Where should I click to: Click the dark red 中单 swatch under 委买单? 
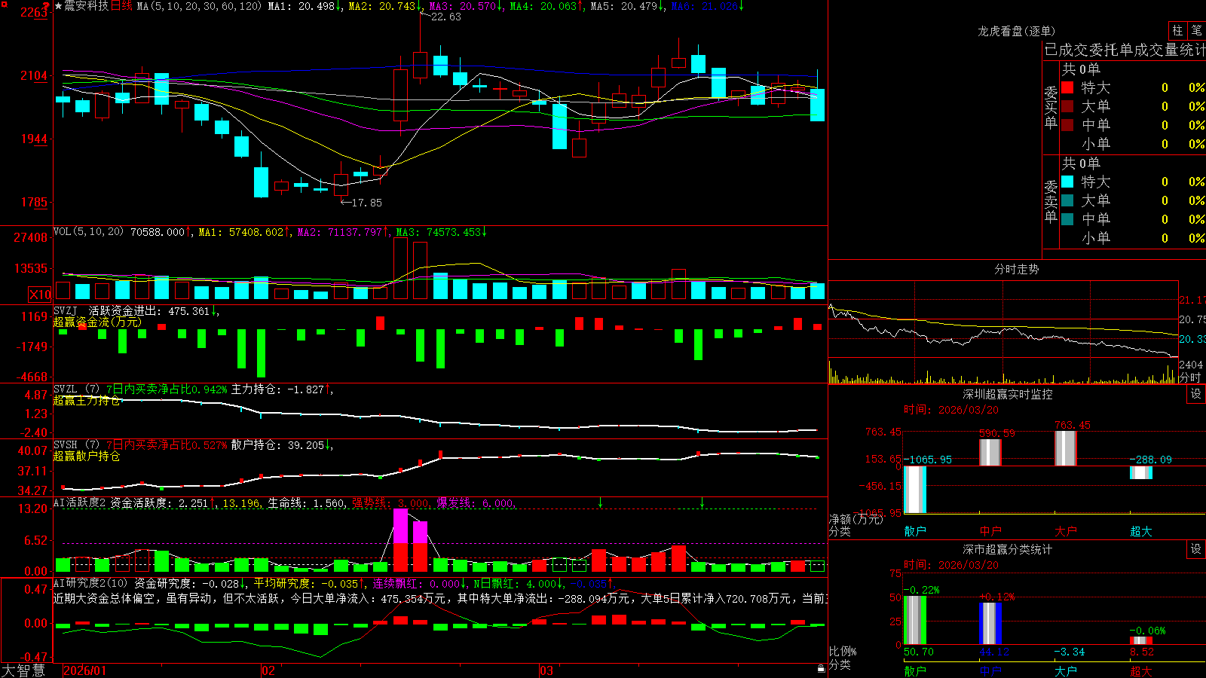click(x=1067, y=125)
